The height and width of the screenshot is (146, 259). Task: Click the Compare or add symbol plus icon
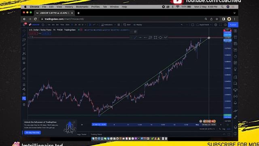click(x=43, y=25)
